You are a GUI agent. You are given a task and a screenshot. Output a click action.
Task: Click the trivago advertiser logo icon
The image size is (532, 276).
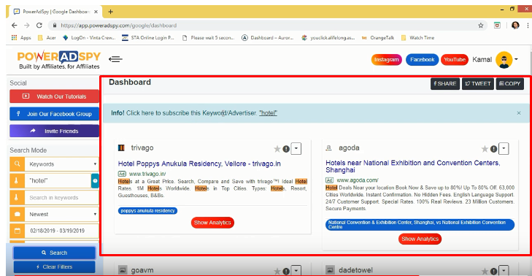(x=121, y=147)
